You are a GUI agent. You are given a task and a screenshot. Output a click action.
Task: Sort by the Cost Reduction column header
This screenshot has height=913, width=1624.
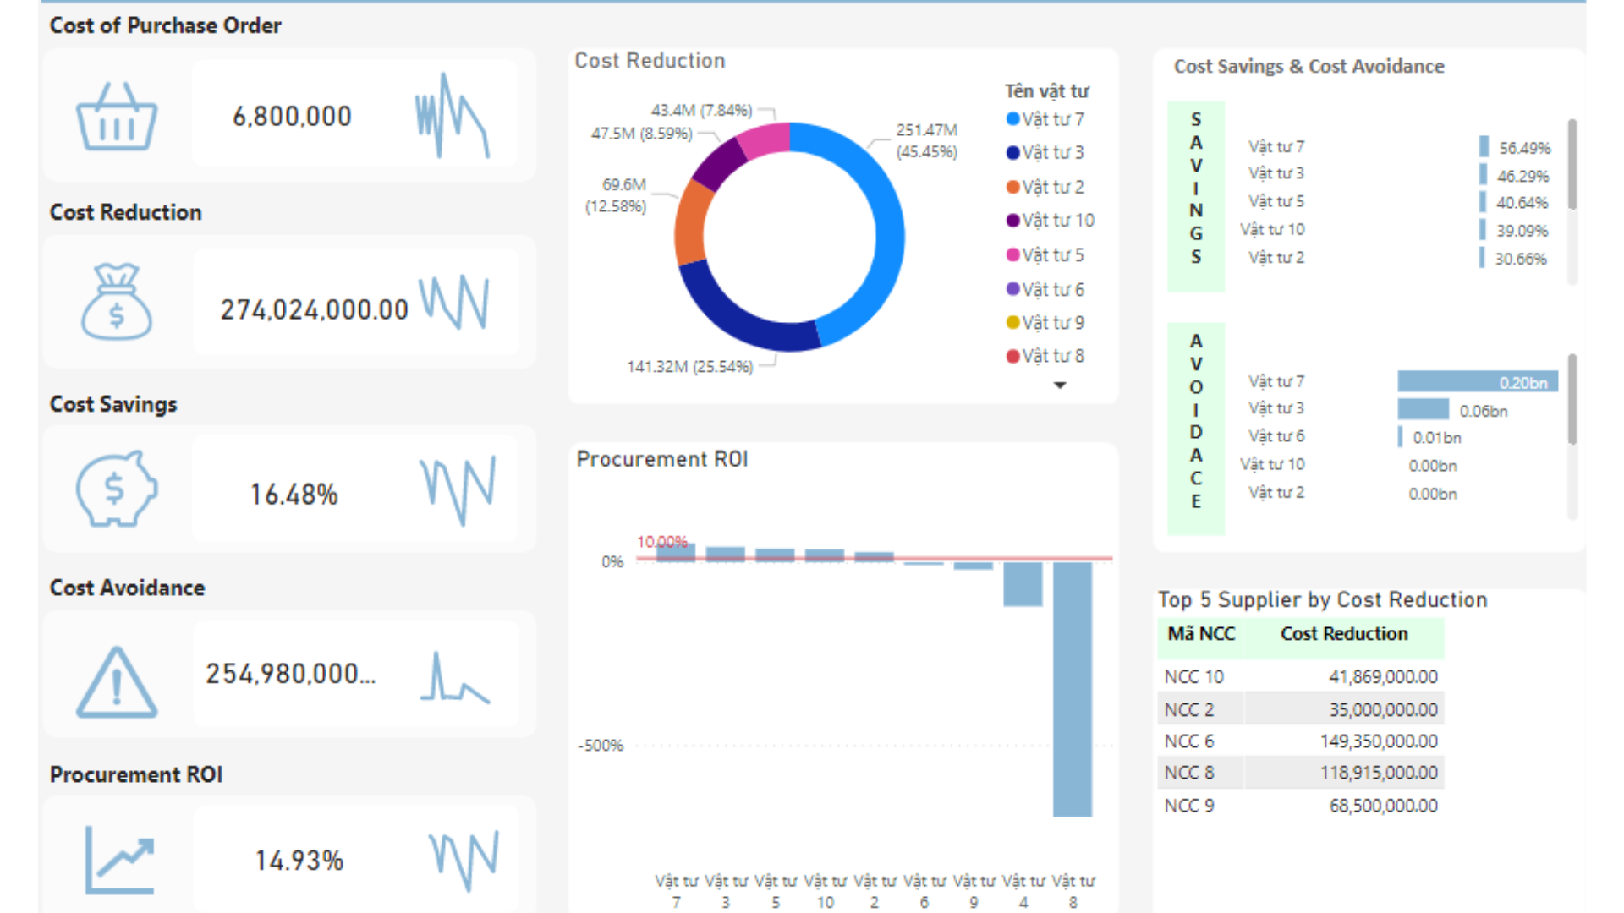tap(1344, 634)
